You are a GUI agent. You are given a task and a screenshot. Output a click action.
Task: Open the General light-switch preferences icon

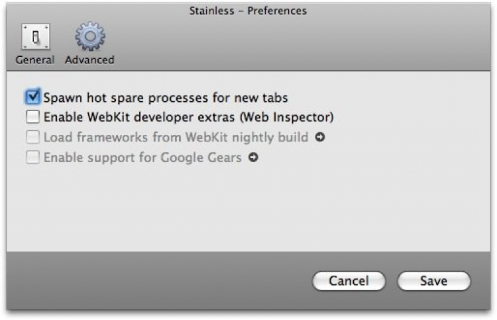34,38
